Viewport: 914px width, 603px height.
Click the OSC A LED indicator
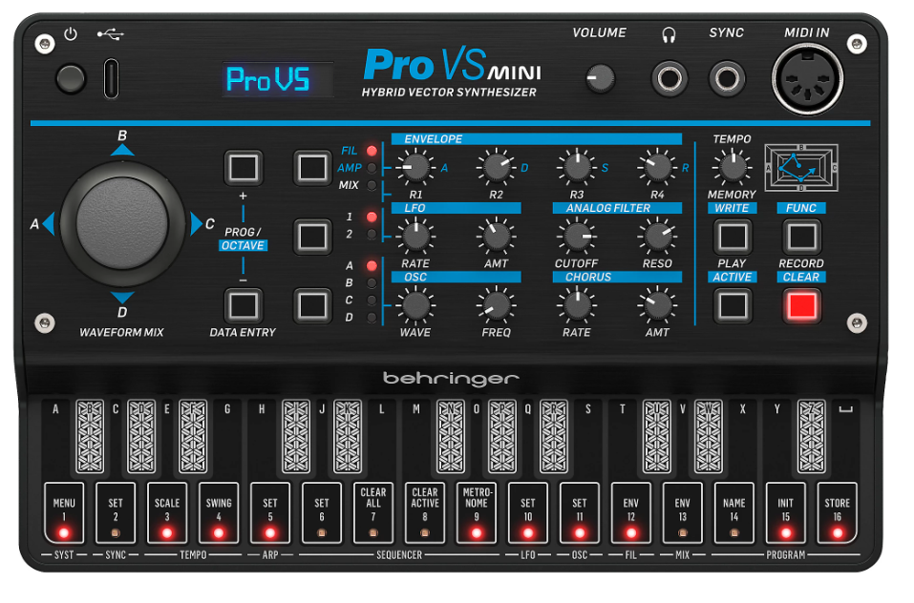tap(372, 265)
